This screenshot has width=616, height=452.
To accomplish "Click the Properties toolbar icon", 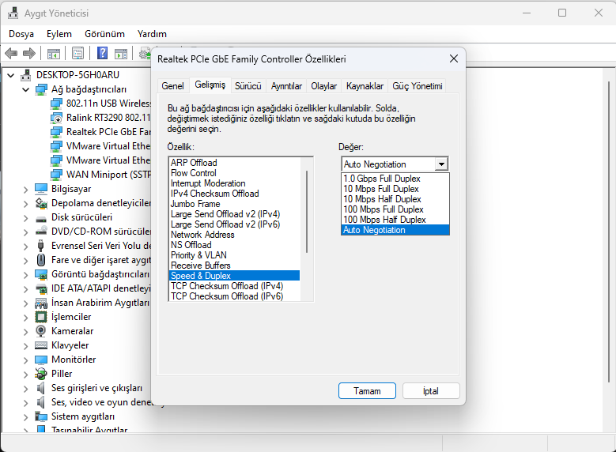I will (77, 54).
